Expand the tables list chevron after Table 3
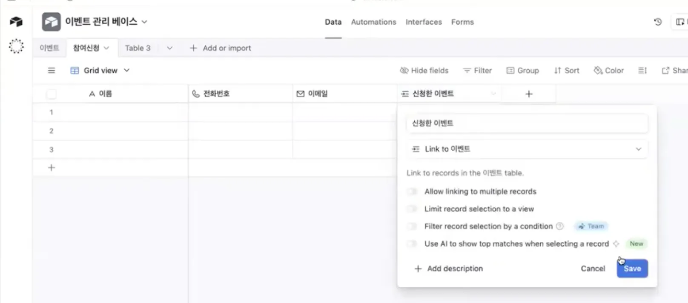This screenshot has width=688, height=303. [169, 48]
